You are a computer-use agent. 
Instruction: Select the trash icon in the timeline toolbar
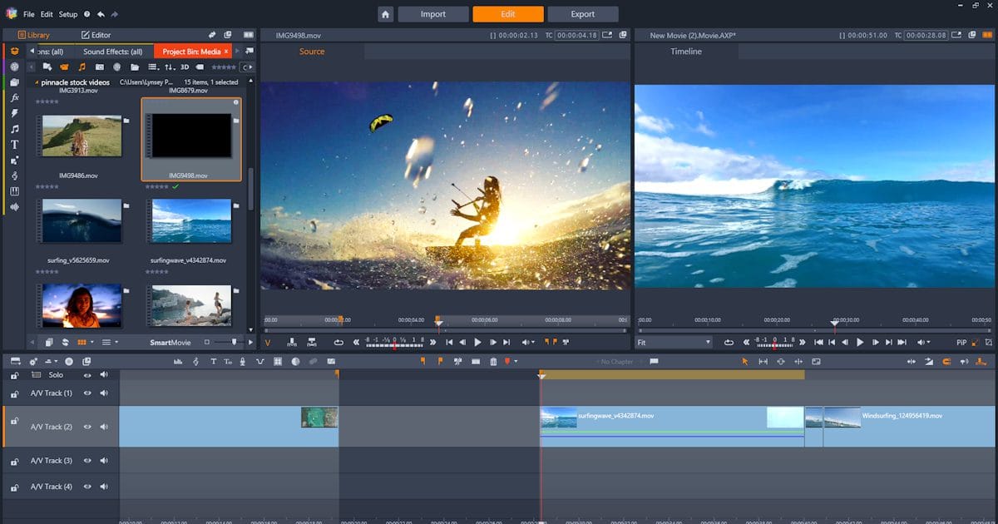tap(493, 361)
